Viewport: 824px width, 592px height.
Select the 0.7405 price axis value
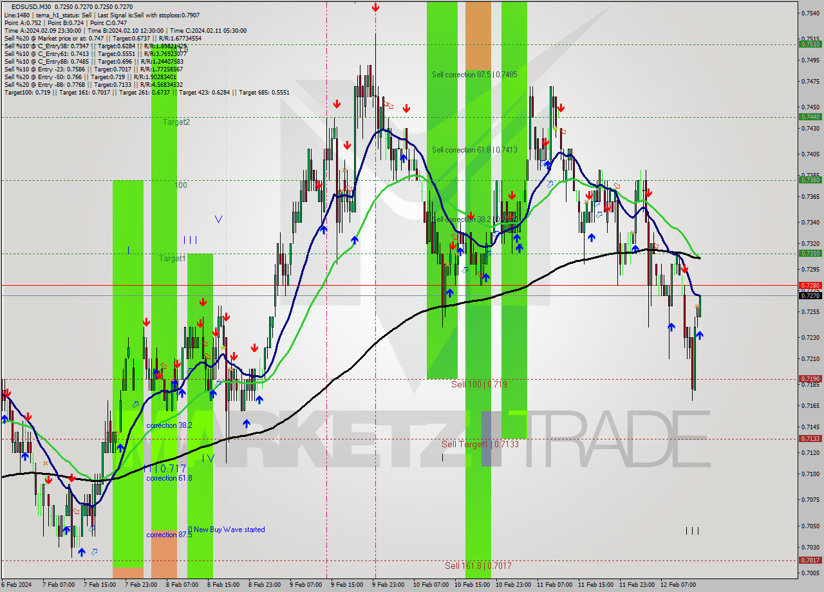tap(810, 154)
